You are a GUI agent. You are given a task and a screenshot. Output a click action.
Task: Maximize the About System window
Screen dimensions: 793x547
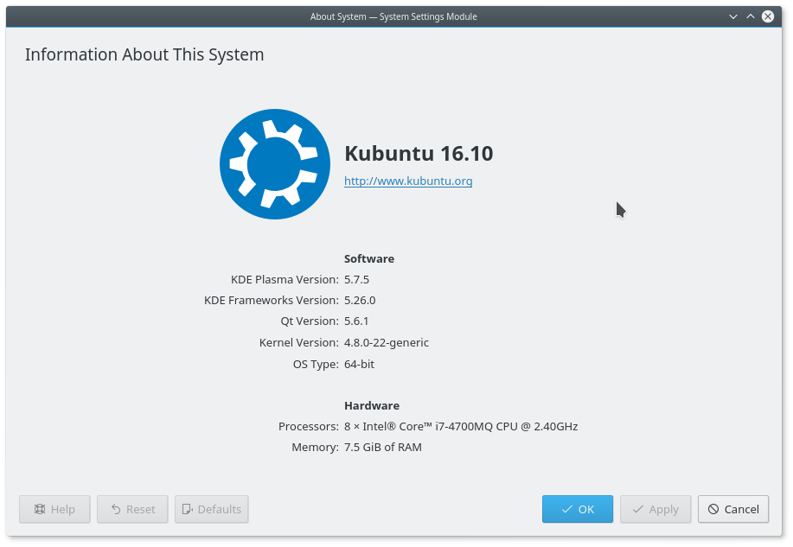click(x=751, y=16)
